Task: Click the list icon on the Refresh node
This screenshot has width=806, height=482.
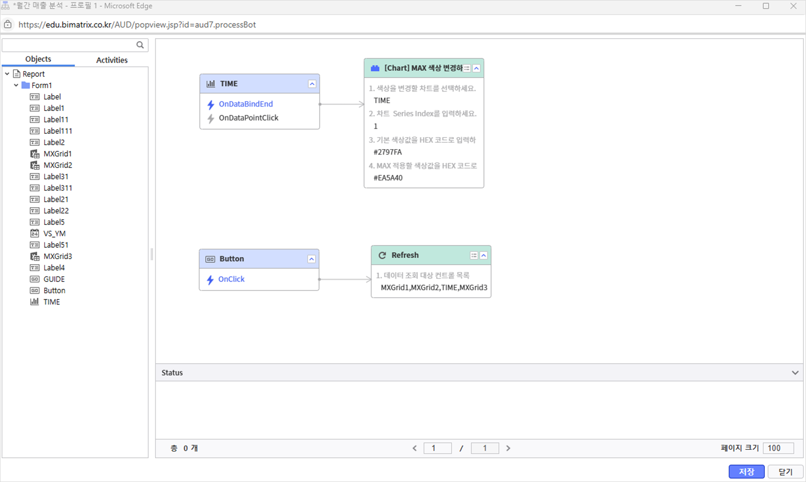Action: click(x=474, y=256)
